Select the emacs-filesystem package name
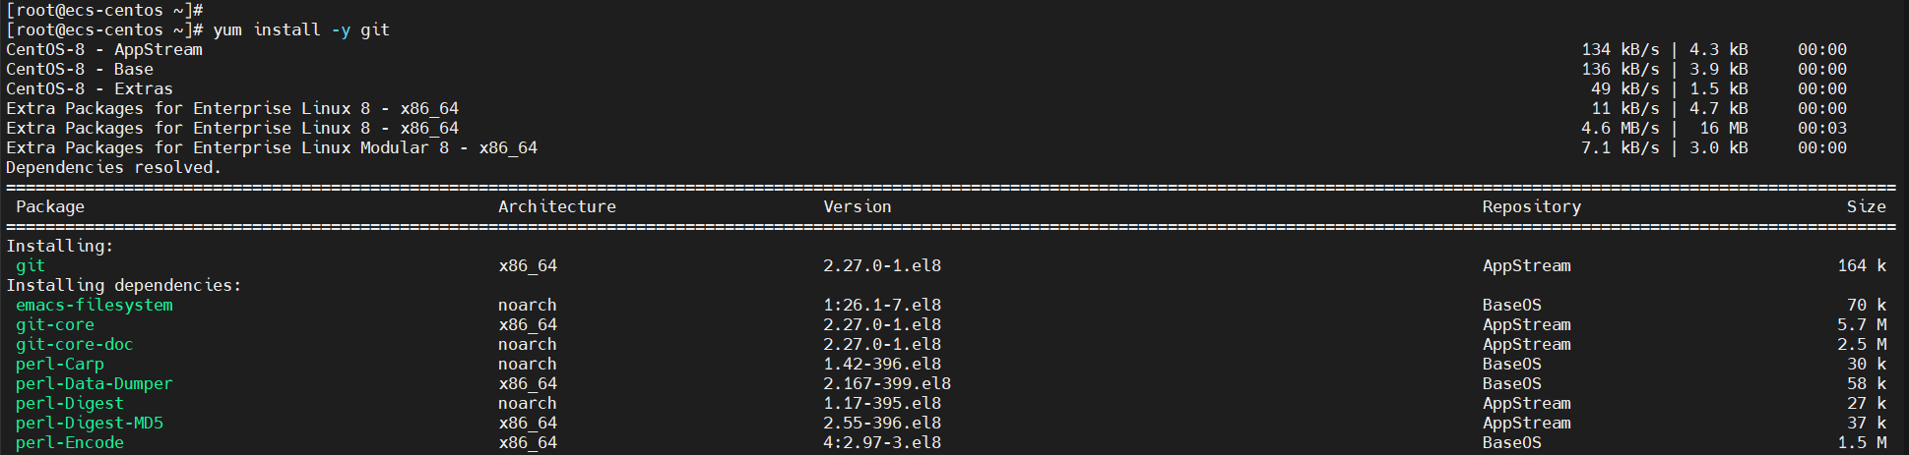 coord(95,305)
